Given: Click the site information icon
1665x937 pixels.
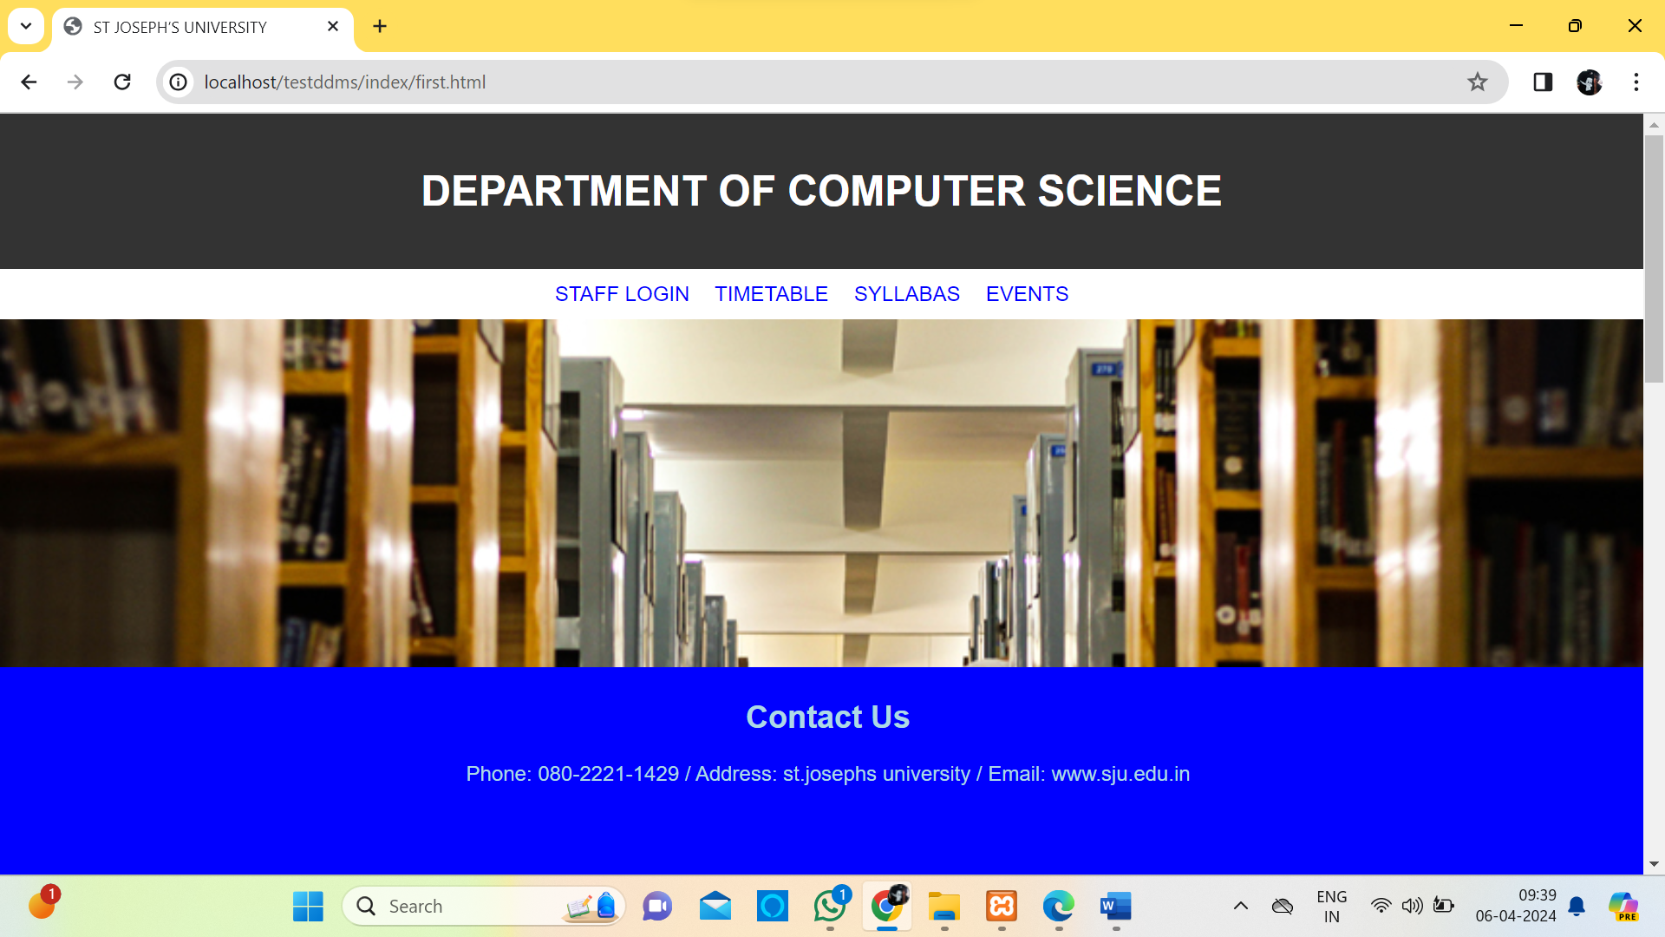Looking at the screenshot, I should (178, 82).
